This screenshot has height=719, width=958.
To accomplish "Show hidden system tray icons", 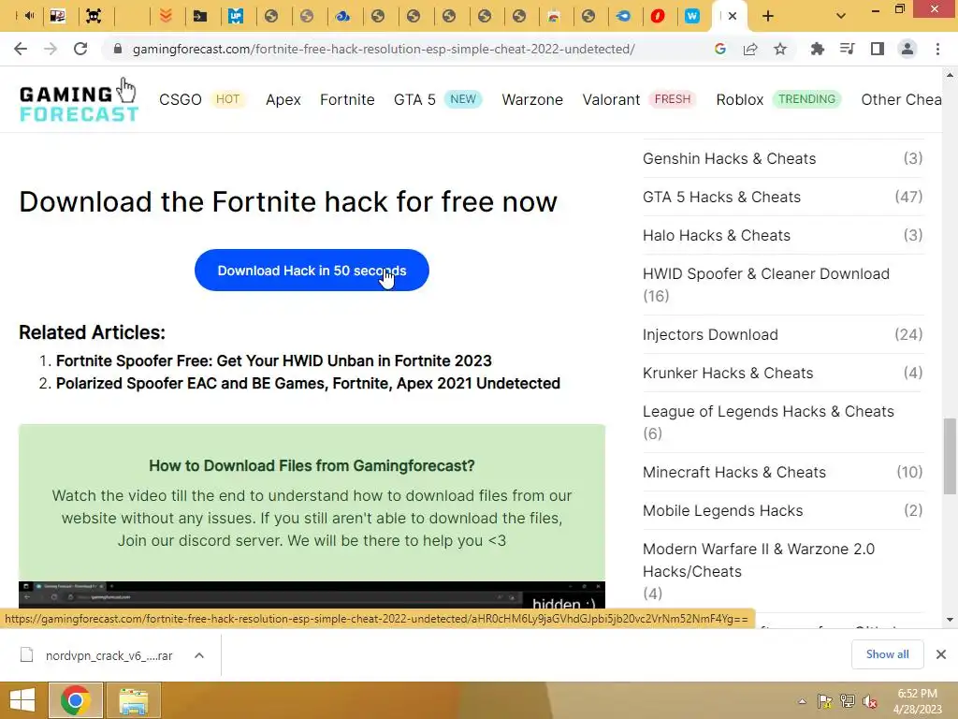I will pos(802,701).
